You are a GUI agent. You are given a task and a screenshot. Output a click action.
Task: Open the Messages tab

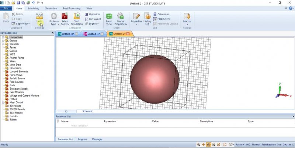(x=97, y=140)
